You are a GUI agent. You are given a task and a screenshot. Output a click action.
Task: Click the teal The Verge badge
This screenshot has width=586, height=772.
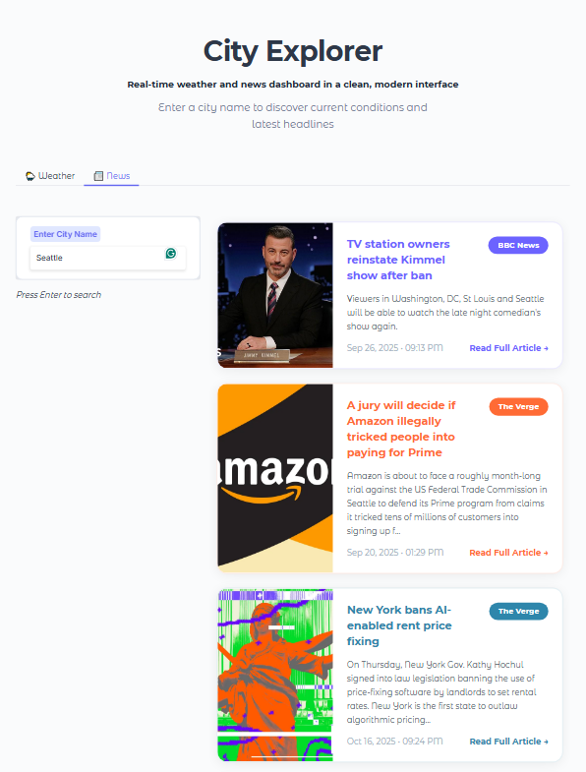click(518, 611)
